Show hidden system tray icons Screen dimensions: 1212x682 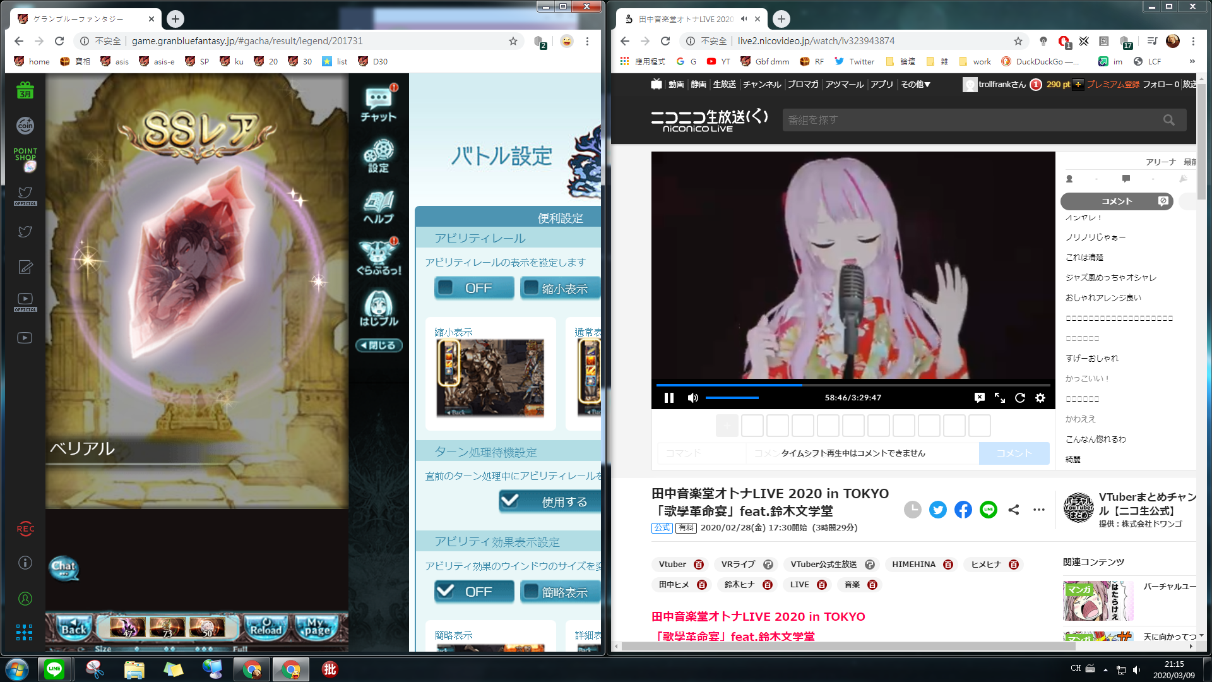1105,669
